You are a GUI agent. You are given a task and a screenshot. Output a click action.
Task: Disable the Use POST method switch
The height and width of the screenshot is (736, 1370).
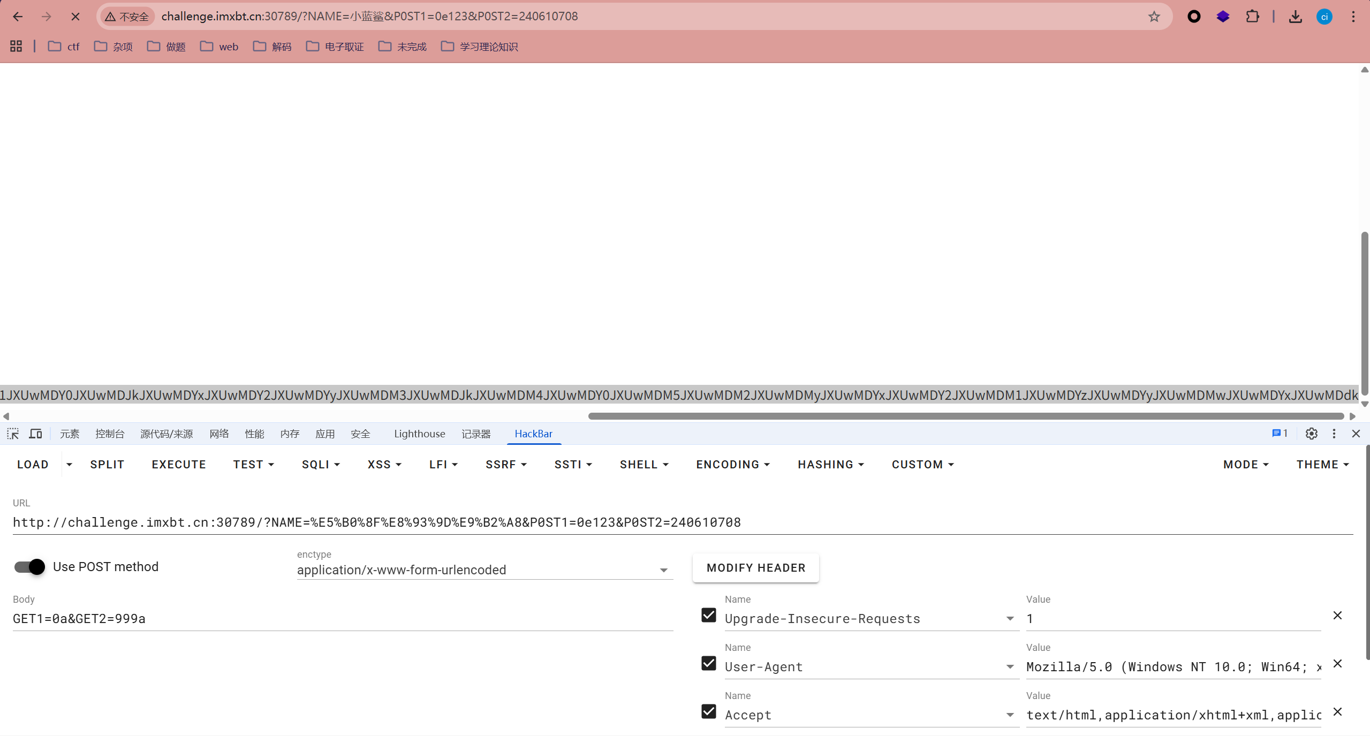(30, 567)
